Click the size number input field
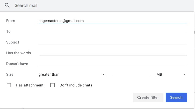Image resolution: width=195 pixels, height=109 pixels. point(131,74)
